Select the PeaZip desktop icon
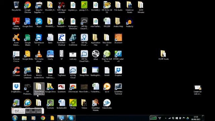The image size is (215, 121). point(73,104)
